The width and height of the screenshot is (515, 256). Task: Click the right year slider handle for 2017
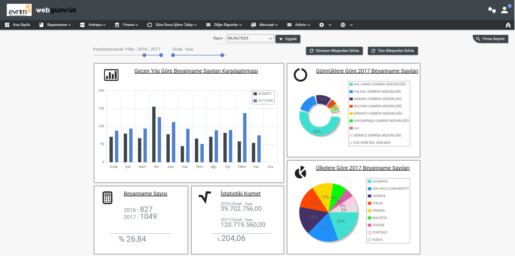pyautogui.click(x=161, y=55)
